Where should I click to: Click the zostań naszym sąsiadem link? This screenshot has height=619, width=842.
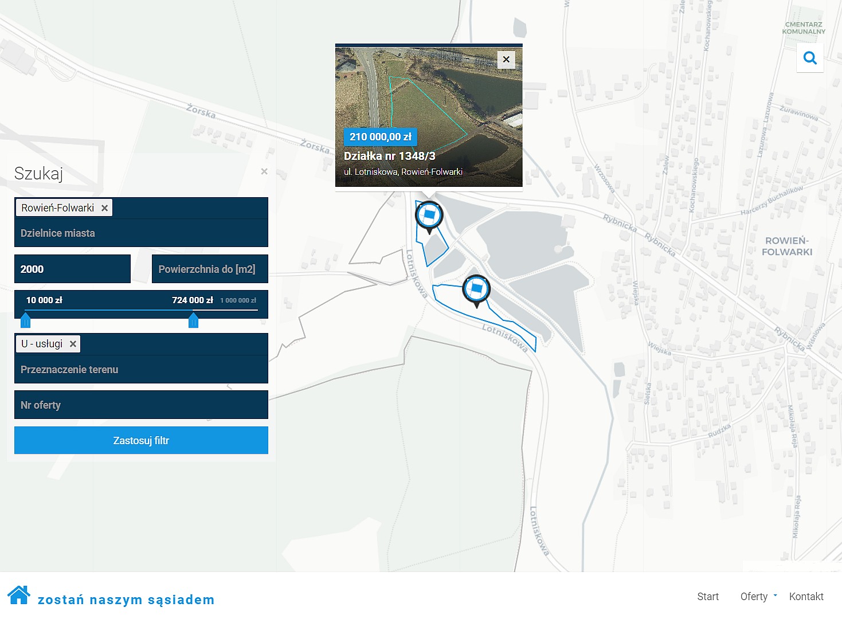coord(126,600)
